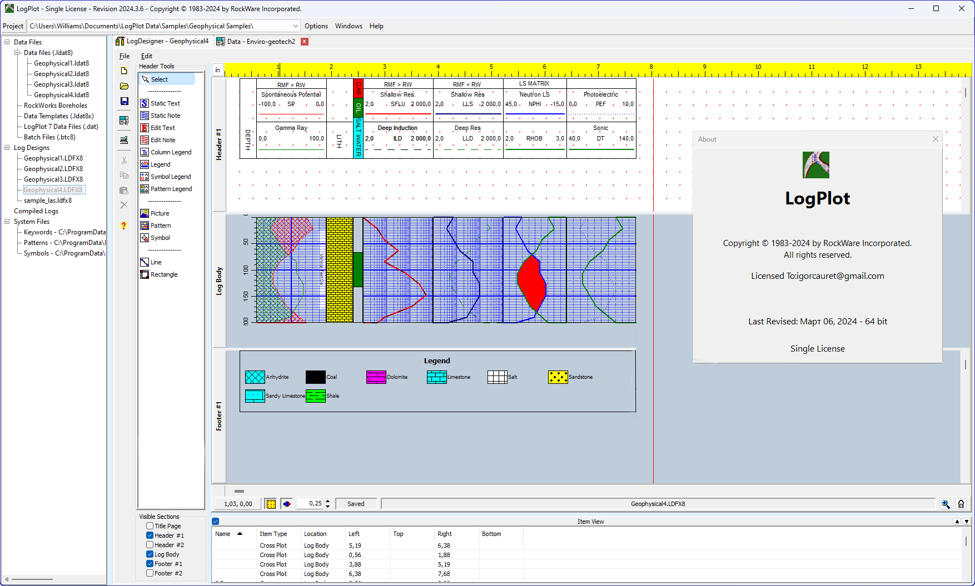Collapse the Data Files tree node
Image resolution: width=975 pixels, height=586 pixels.
(x=7, y=42)
